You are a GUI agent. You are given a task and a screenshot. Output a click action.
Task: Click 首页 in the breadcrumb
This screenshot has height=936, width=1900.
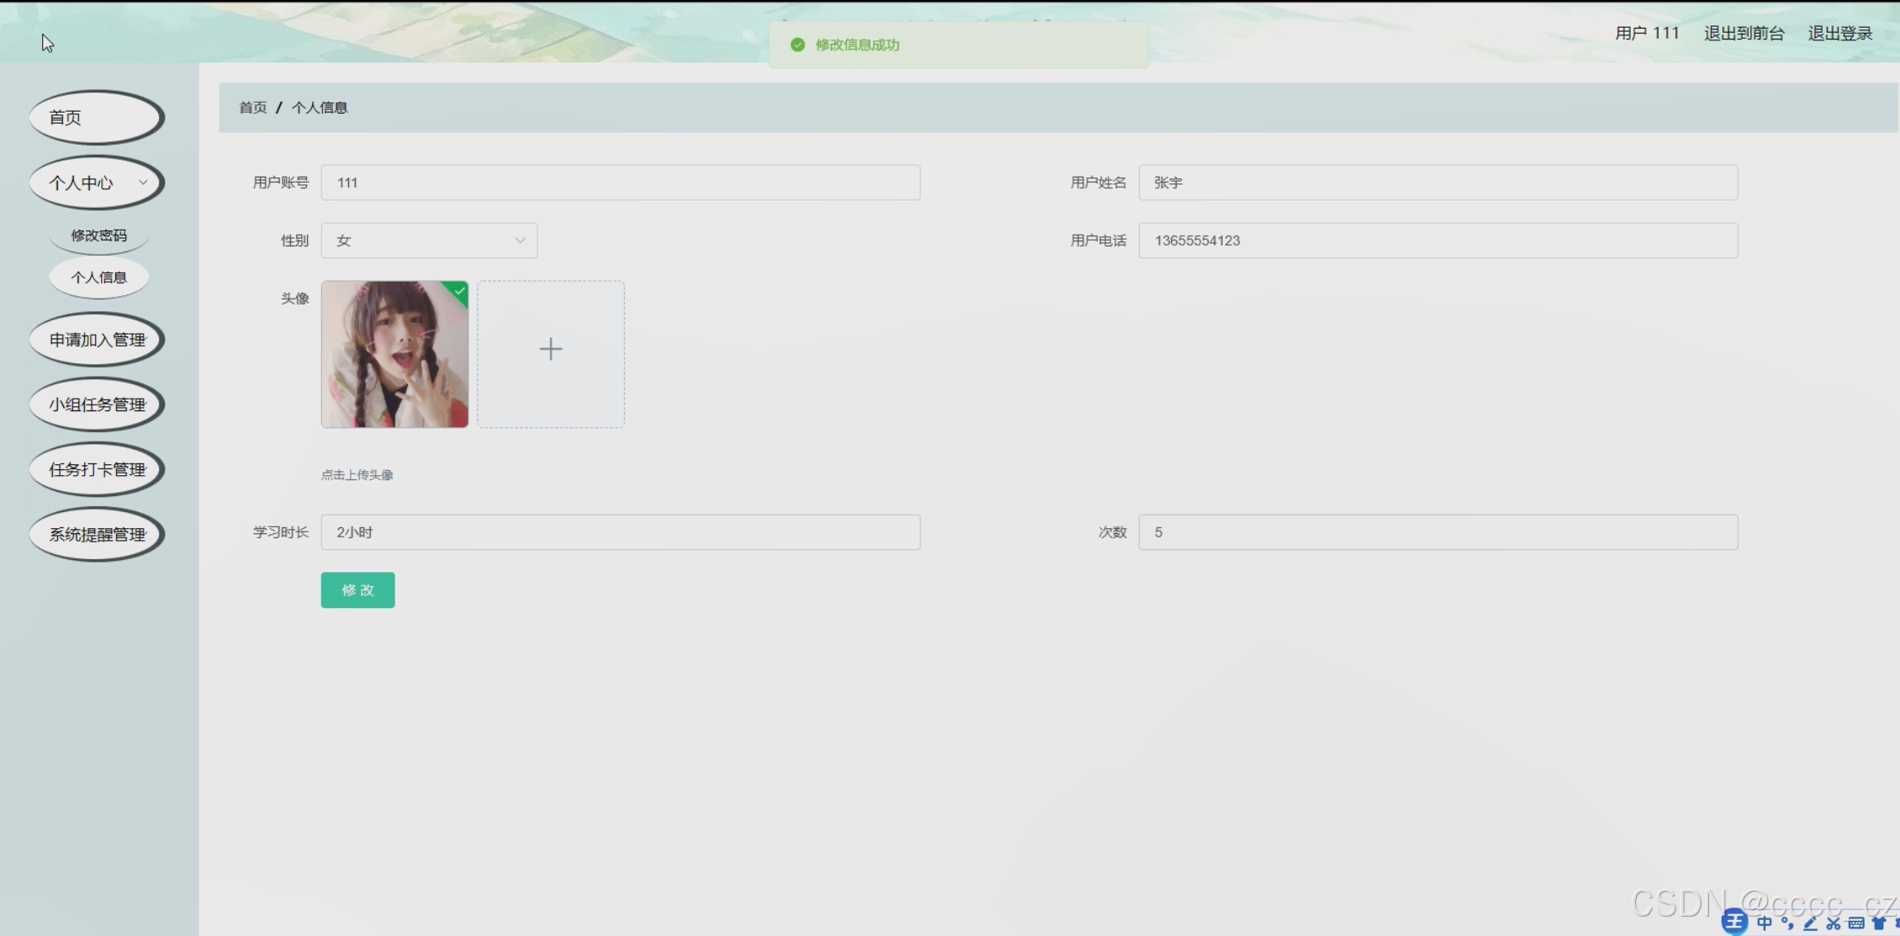tap(252, 108)
